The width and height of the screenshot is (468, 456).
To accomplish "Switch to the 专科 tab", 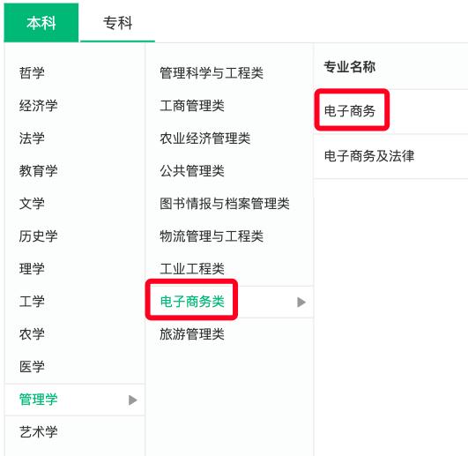I will 117,23.
